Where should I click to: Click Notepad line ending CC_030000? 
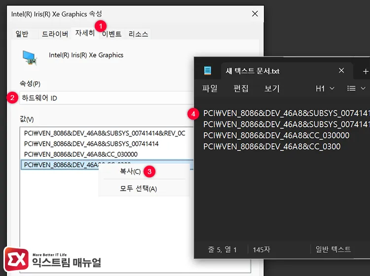click(x=276, y=136)
